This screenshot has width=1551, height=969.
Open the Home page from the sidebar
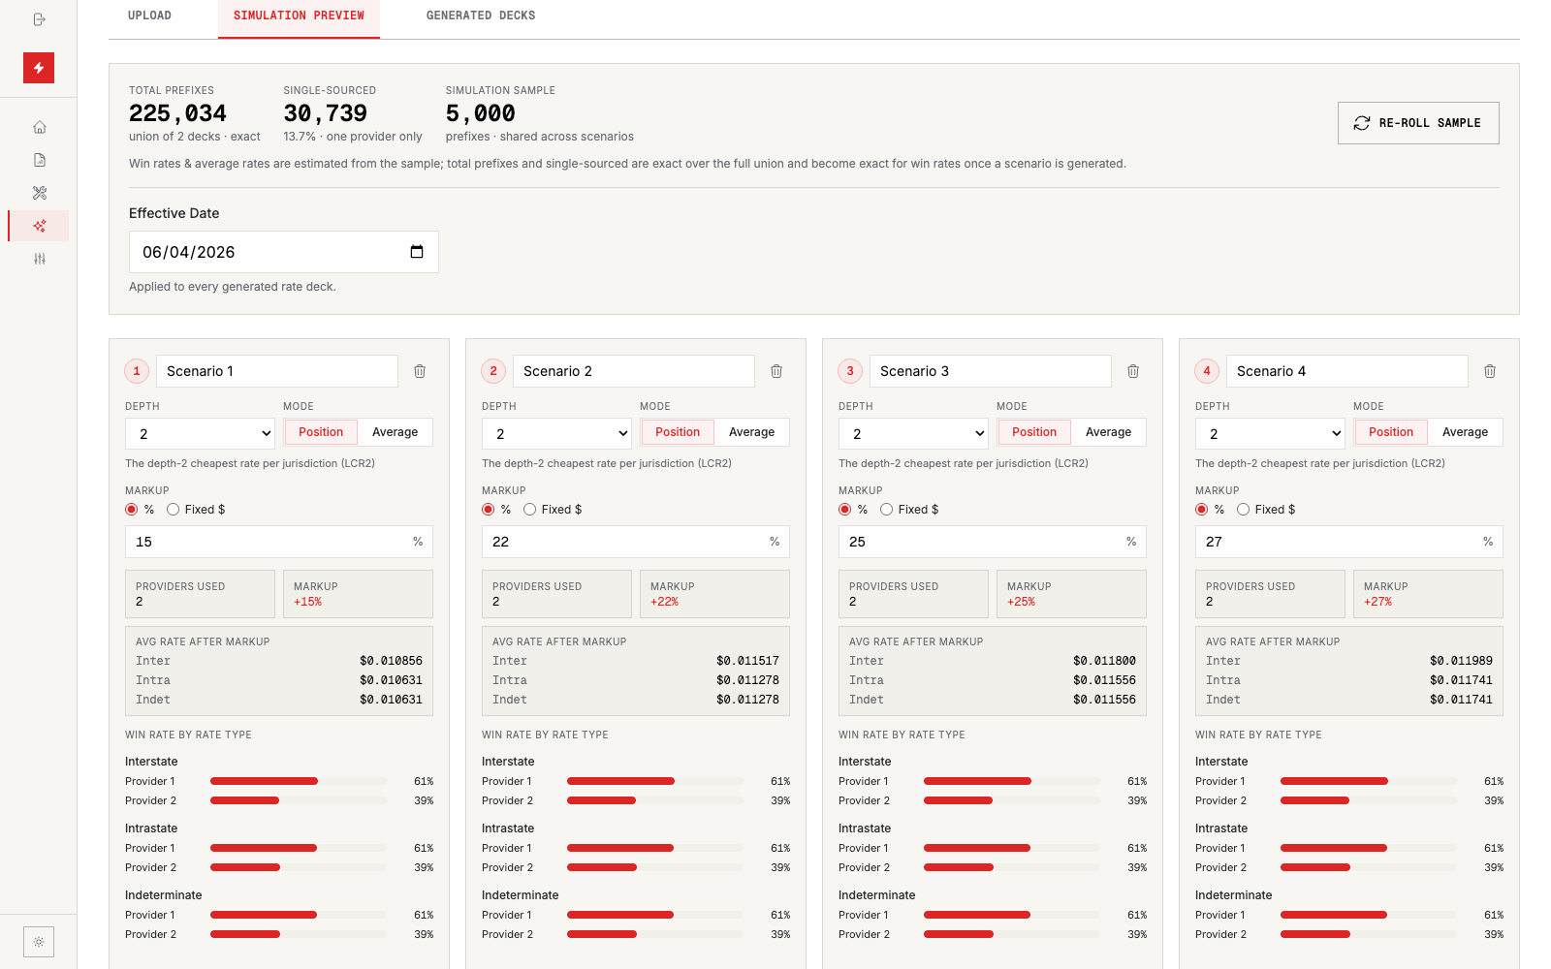tap(40, 127)
